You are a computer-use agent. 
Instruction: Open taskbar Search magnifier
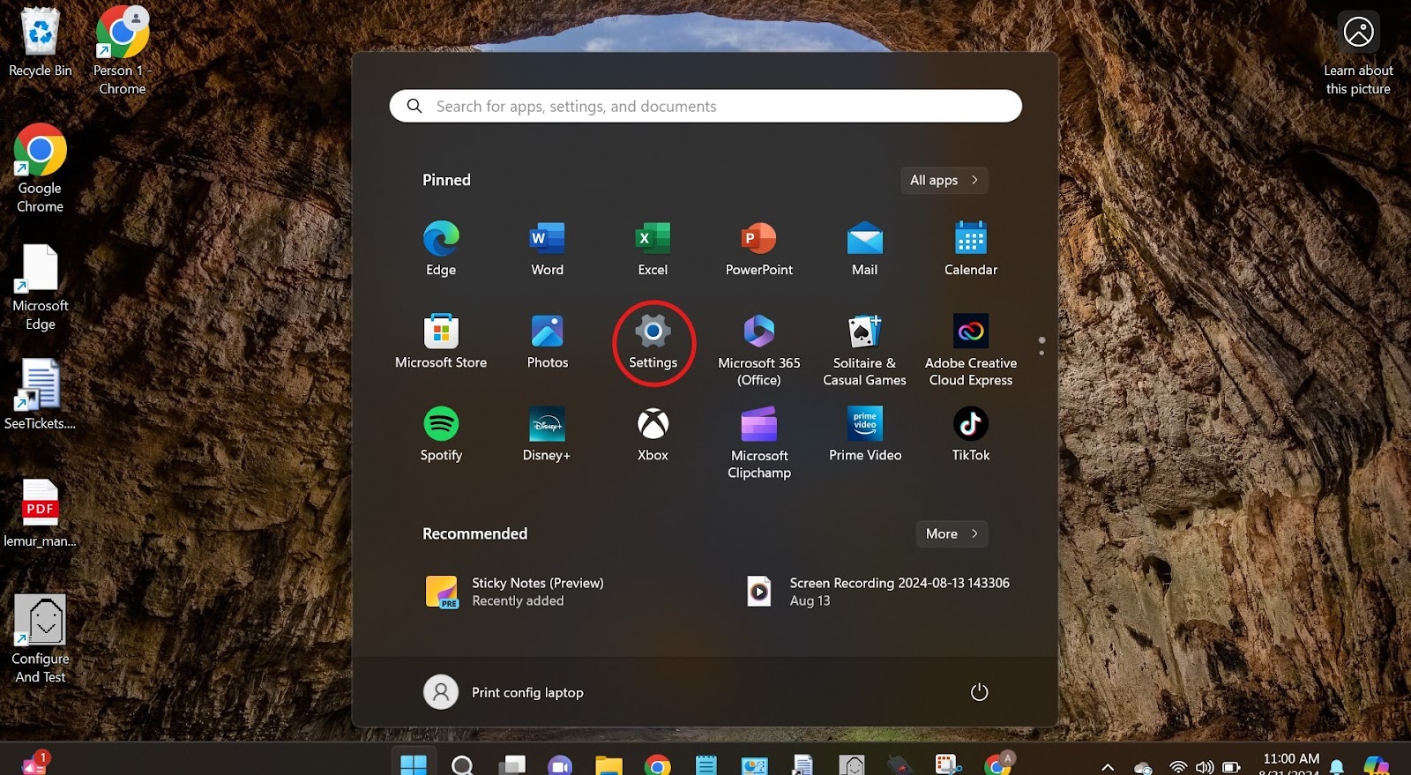tap(462, 765)
